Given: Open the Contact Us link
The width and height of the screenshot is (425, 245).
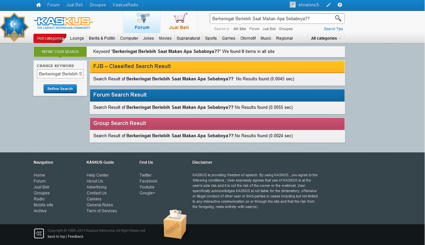Looking at the screenshot, I should pyautogui.click(x=97, y=193).
